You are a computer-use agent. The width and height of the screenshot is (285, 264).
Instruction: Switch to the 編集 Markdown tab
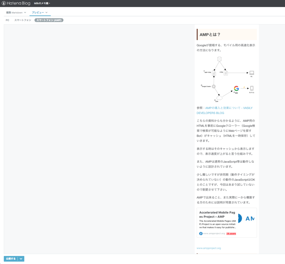(x=14, y=13)
